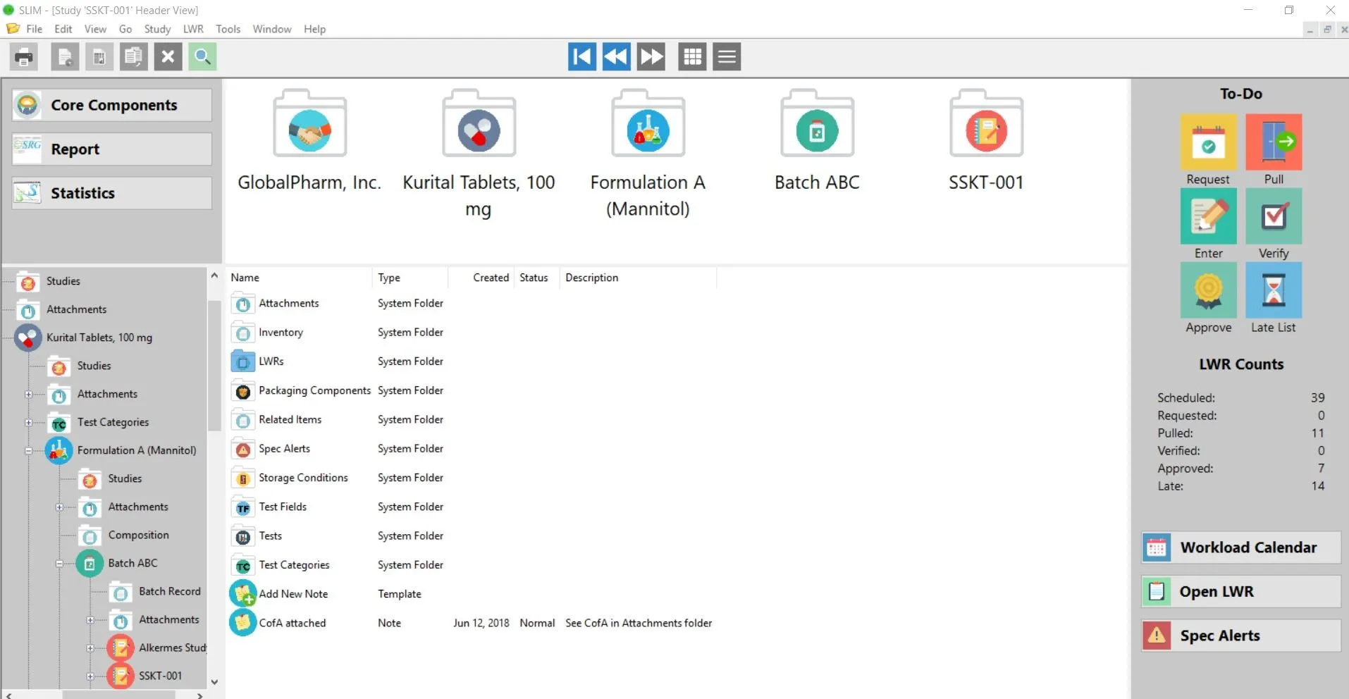The height and width of the screenshot is (699, 1349).
Task: Open the Tools menu
Action: click(228, 29)
